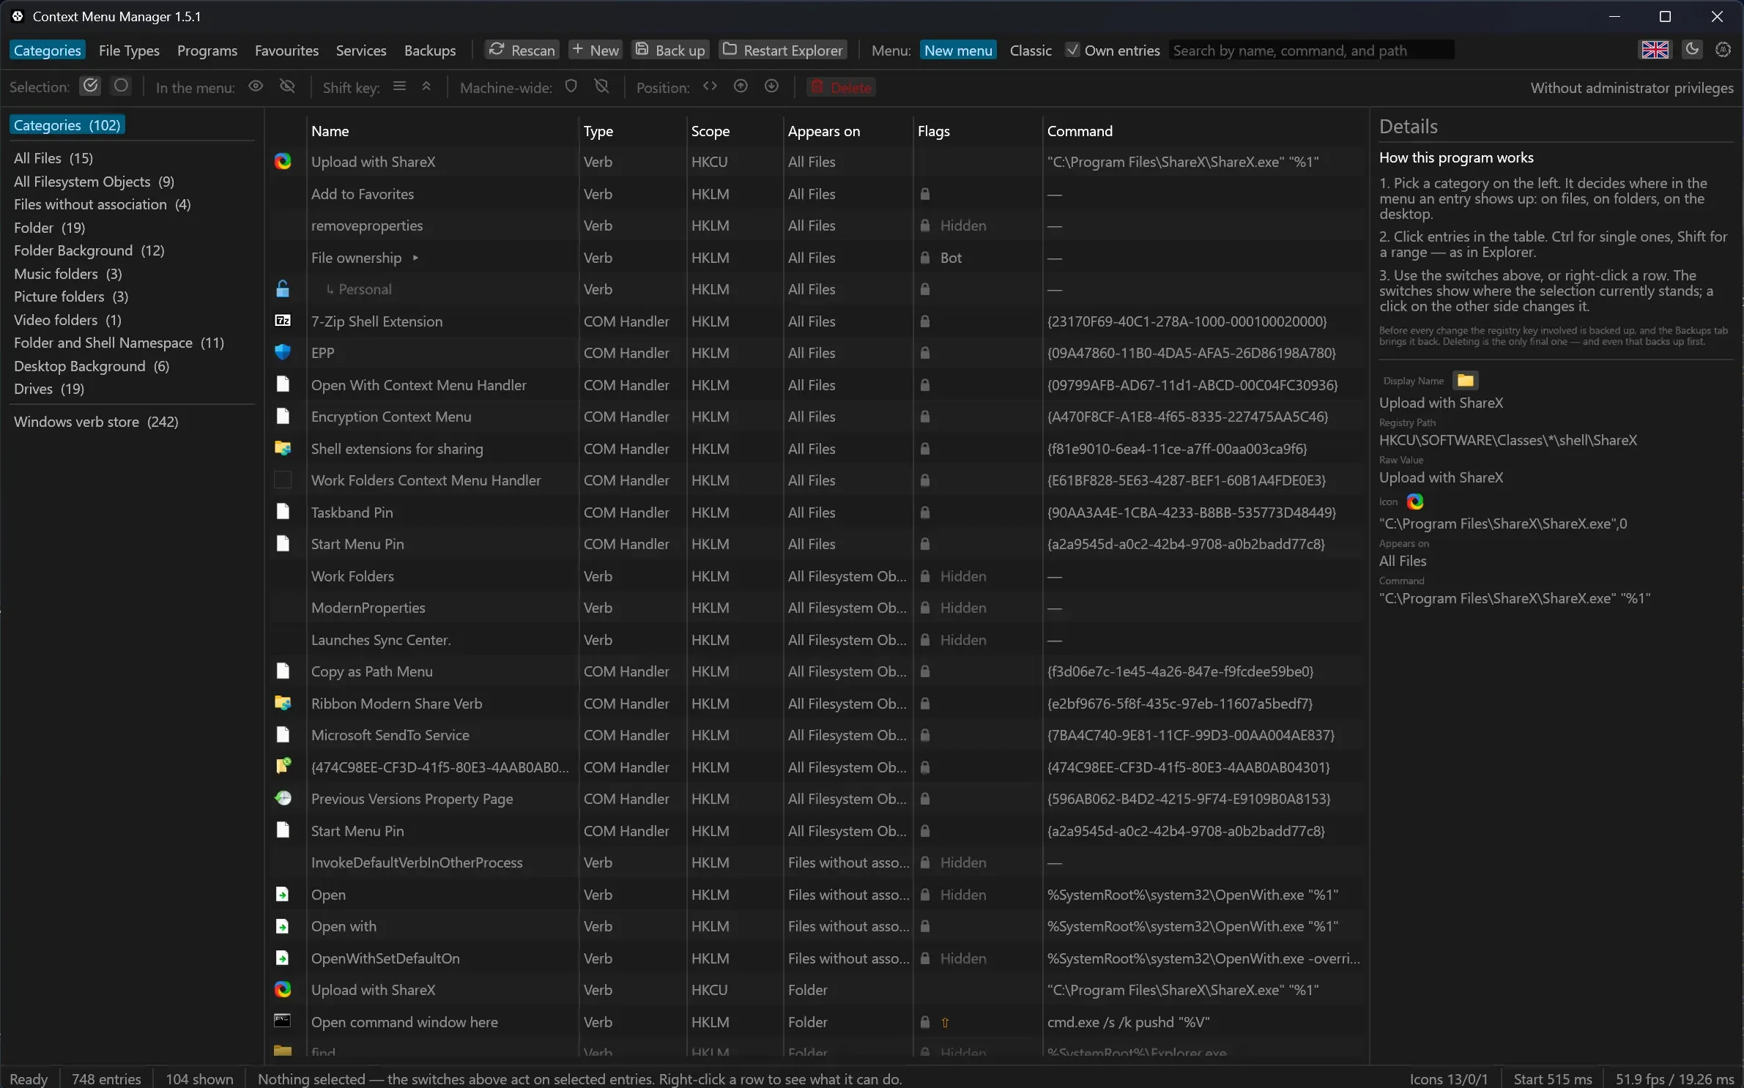Image resolution: width=1744 pixels, height=1088 pixels.
Task: Click the Scope column header
Action: (x=710, y=131)
